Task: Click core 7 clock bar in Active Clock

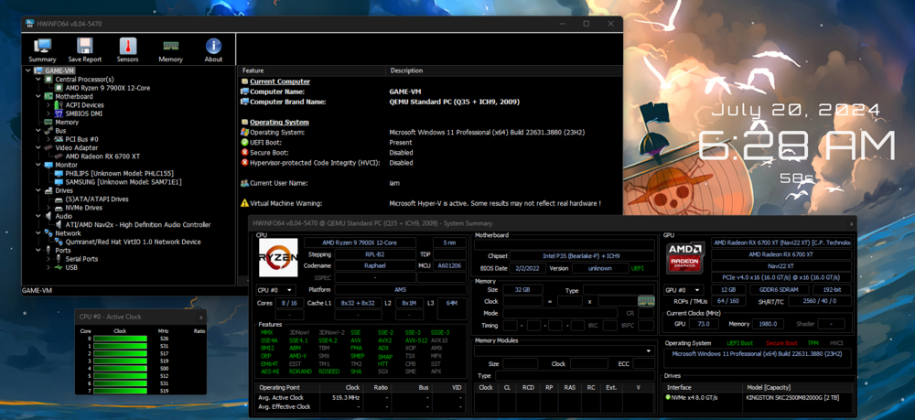Action: click(120, 392)
